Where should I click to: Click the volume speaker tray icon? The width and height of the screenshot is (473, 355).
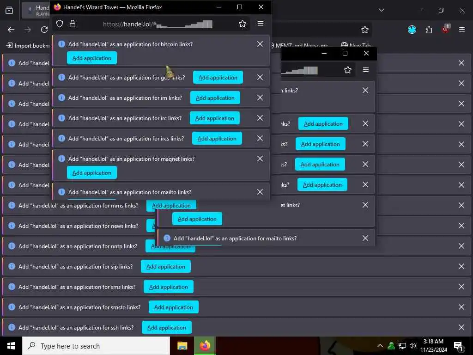point(413,346)
